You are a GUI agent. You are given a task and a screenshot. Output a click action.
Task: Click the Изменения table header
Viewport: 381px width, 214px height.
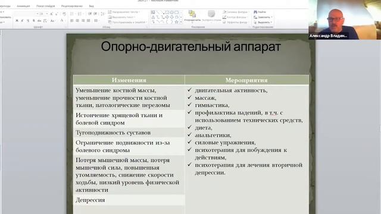pos(129,80)
